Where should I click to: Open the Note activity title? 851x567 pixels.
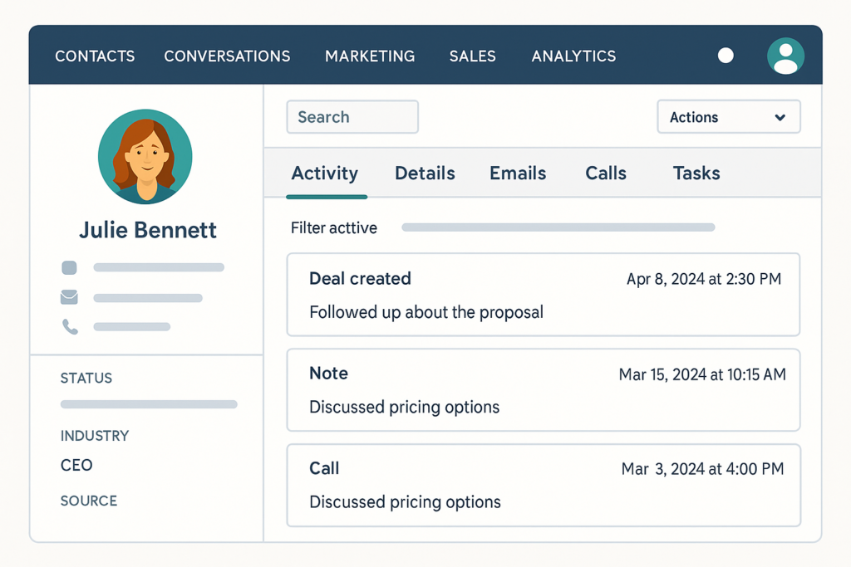click(328, 374)
